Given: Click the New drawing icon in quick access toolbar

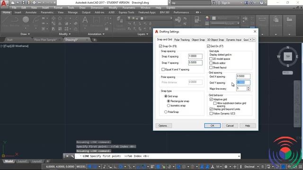Looking at the screenshot, I should pyautogui.click(x=13, y=3).
